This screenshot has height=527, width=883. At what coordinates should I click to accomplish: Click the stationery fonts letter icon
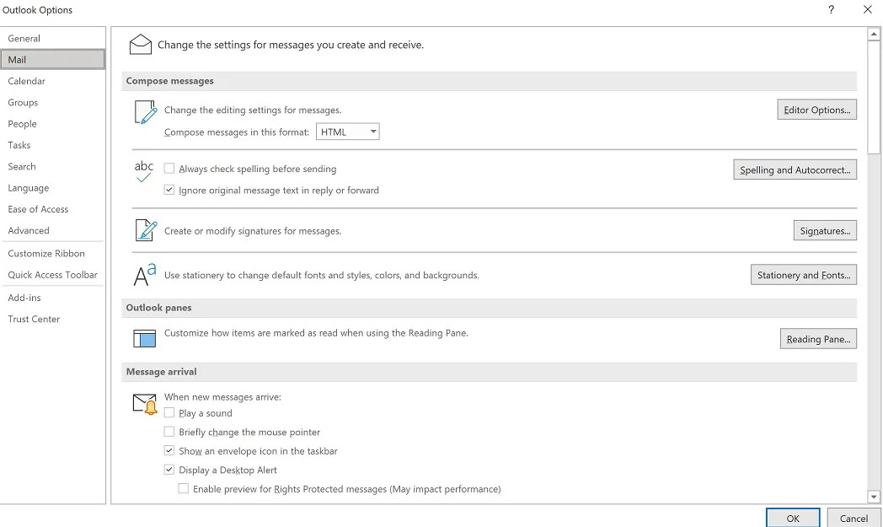point(145,275)
